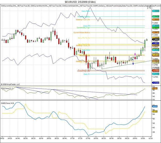Select the RSI(Close,21,1) panel label
Screen dimensions: 161x143
[7, 88]
